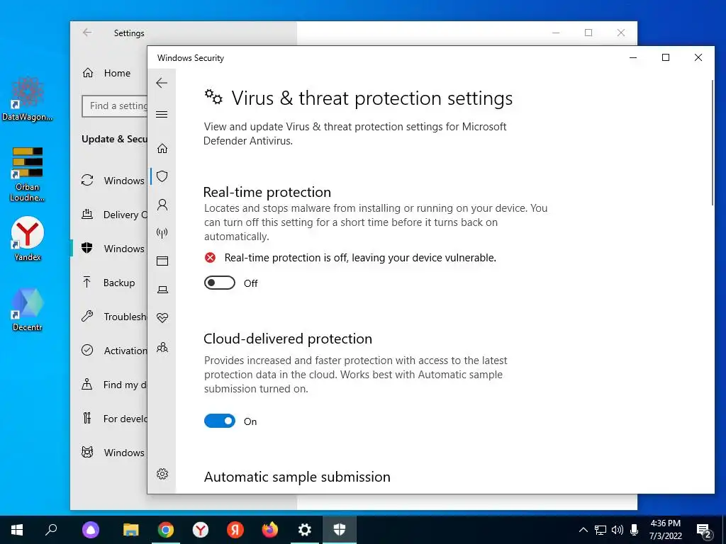Open the Windows Start menu
Viewport: 726px width, 544px height.
point(17,530)
